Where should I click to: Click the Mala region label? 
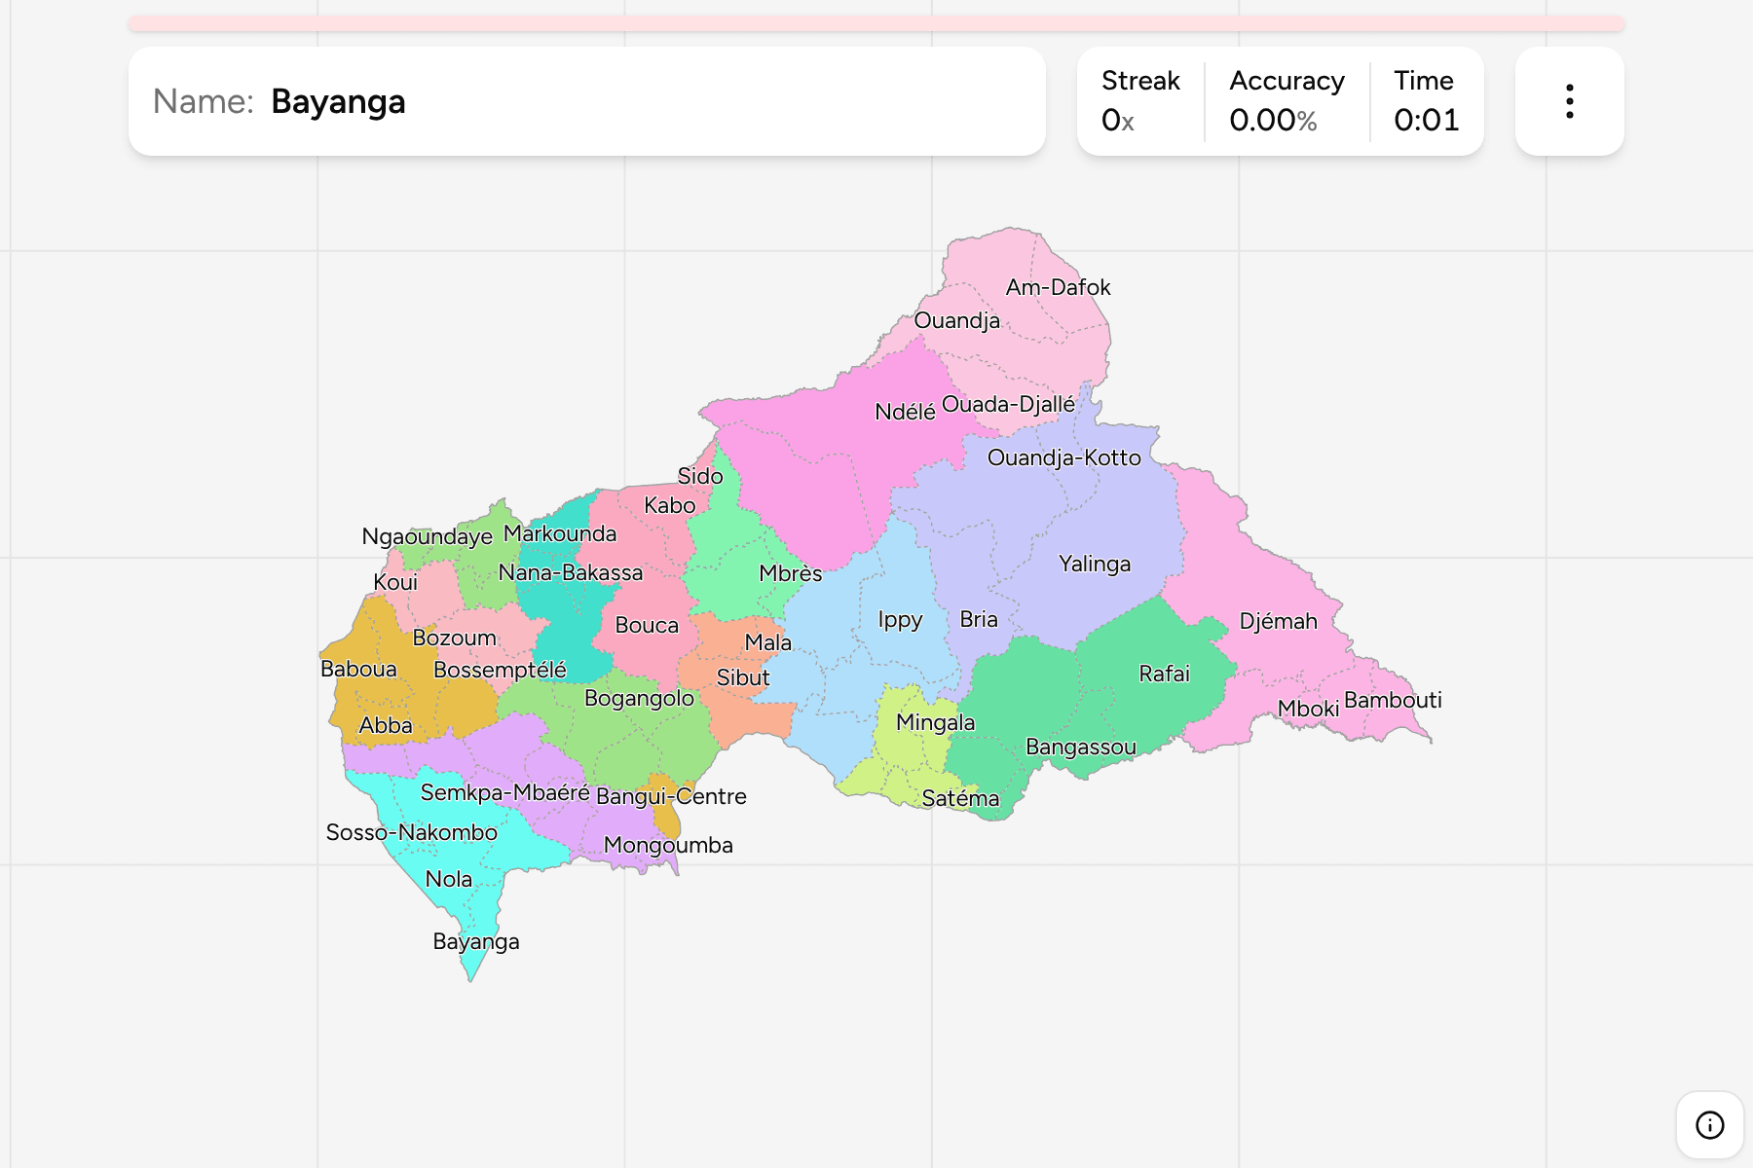click(768, 642)
